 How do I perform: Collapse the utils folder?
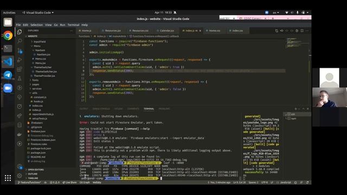35,93
